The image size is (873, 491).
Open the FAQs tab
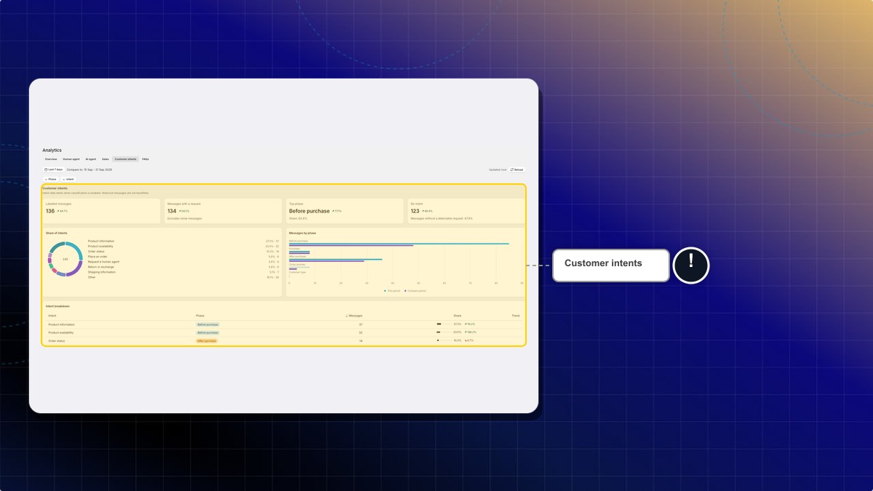[x=145, y=159]
